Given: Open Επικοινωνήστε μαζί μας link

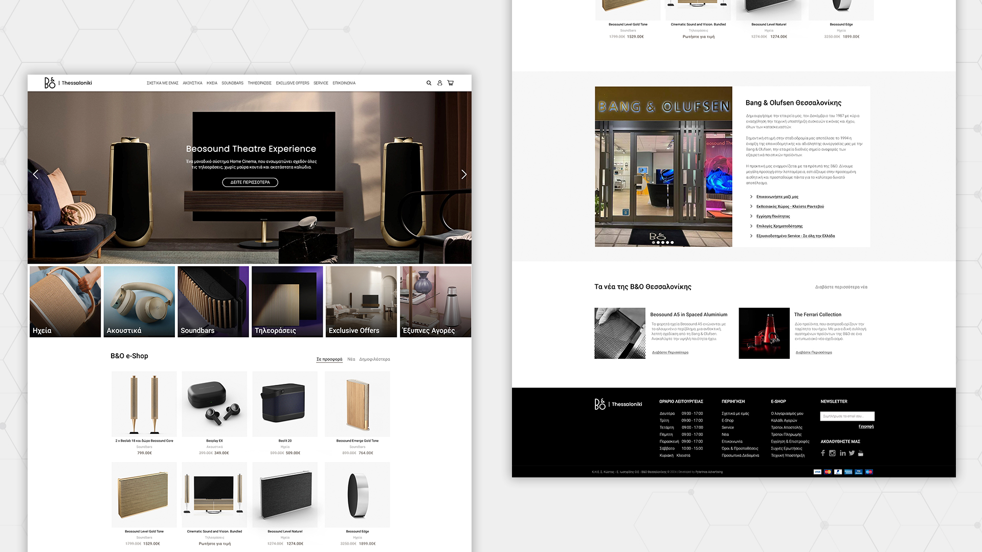Looking at the screenshot, I should 777,197.
